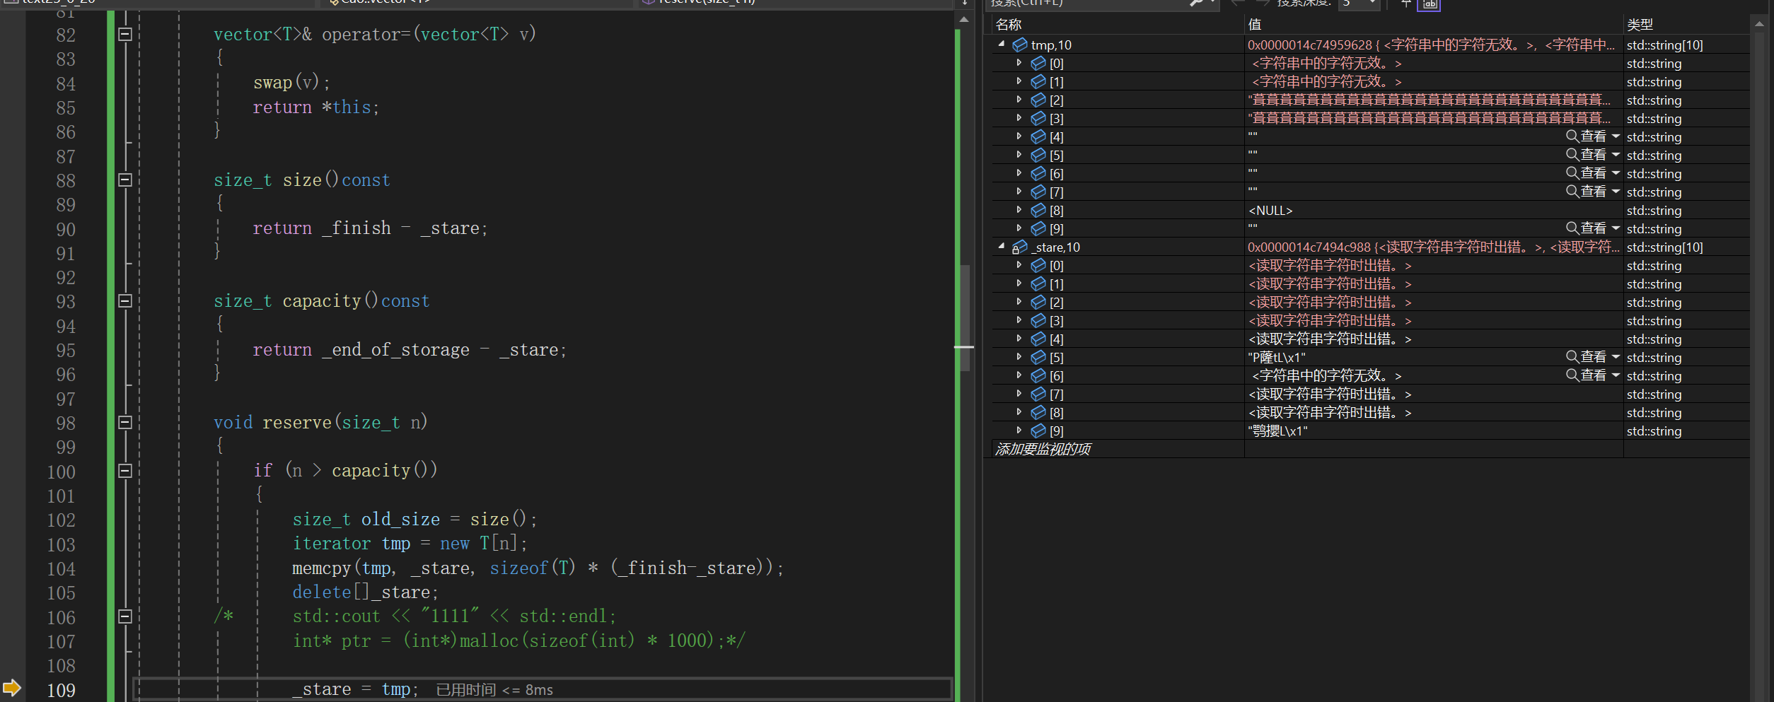Toggle the 'ab' text visualization button

(1429, 5)
